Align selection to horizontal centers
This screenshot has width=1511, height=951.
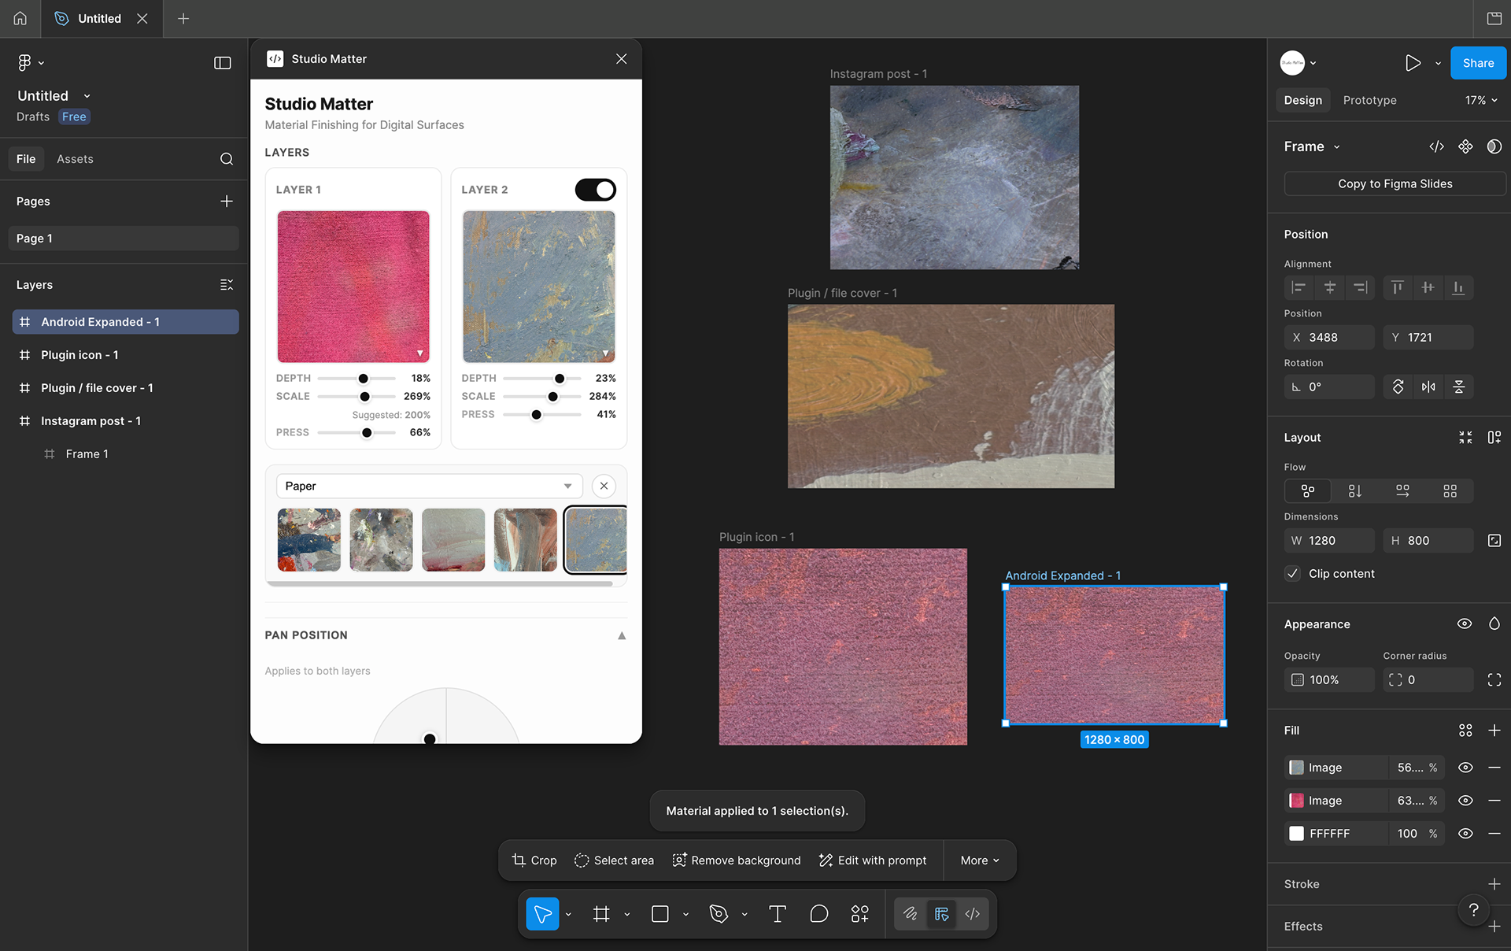1329,287
